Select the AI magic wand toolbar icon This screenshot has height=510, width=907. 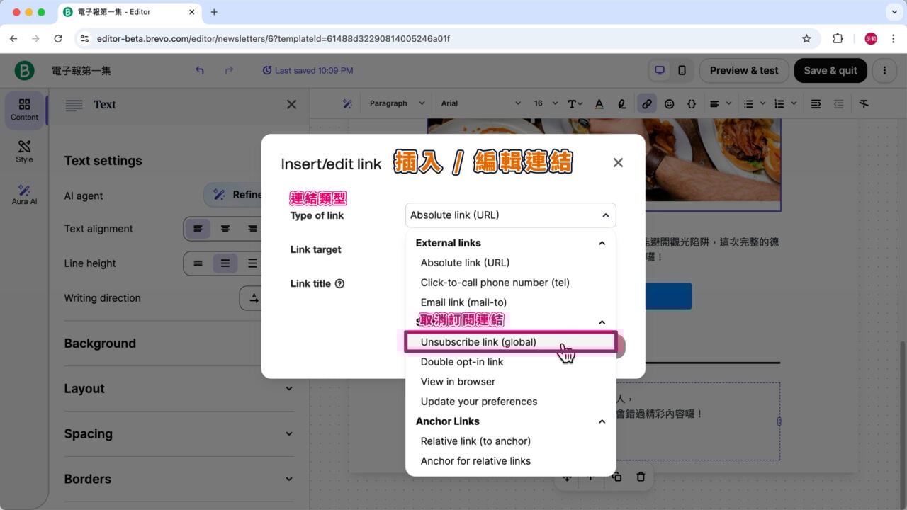click(347, 103)
